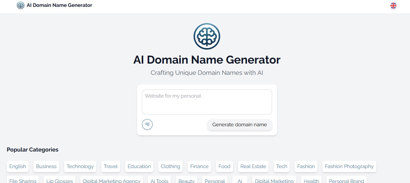Click the brain logo in the header

pyautogui.click(x=21, y=5)
